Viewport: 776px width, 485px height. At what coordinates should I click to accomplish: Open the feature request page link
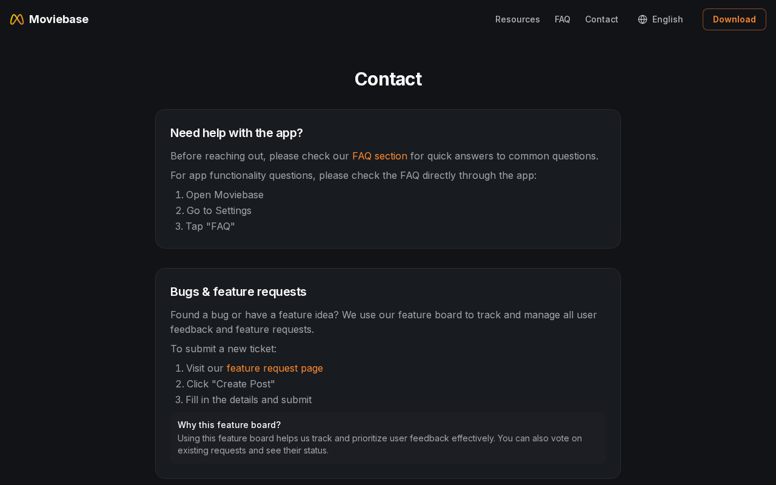[275, 368]
